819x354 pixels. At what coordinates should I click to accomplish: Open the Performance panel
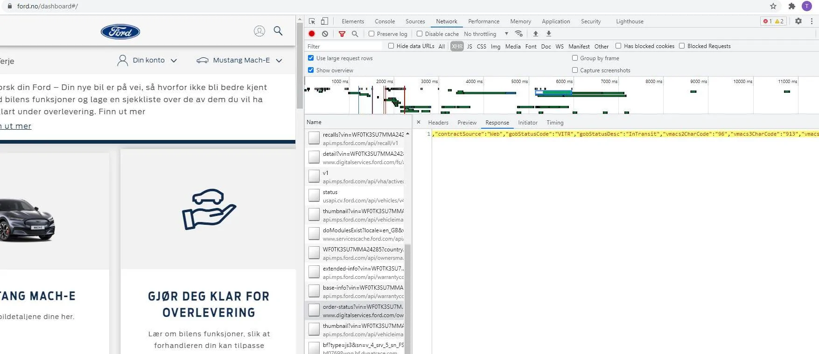coord(483,21)
